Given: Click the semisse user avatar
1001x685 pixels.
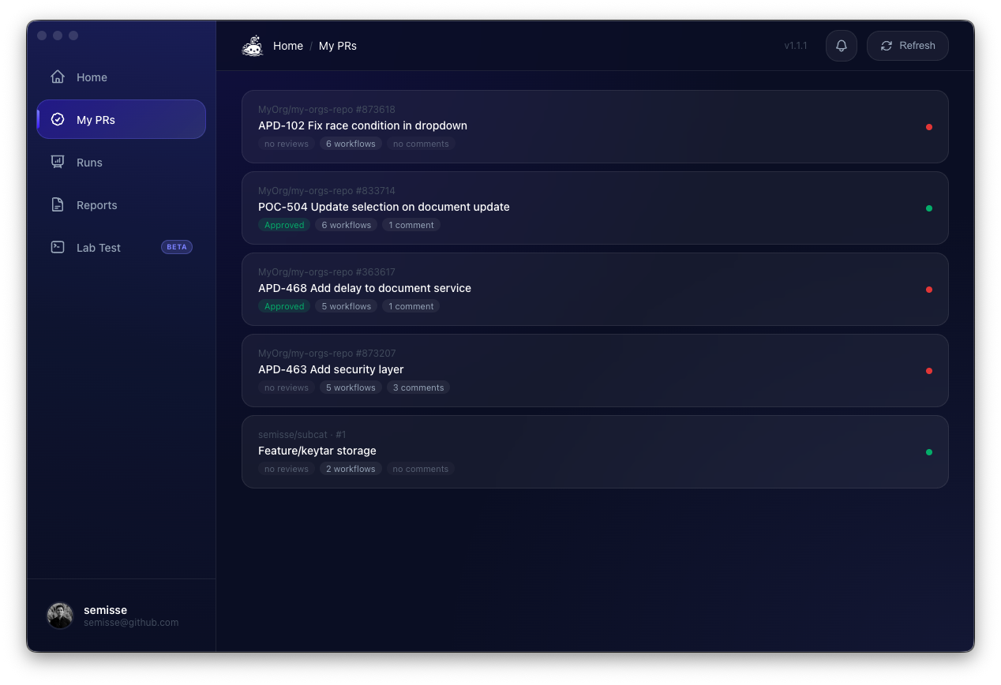Looking at the screenshot, I should click(60, 616).
